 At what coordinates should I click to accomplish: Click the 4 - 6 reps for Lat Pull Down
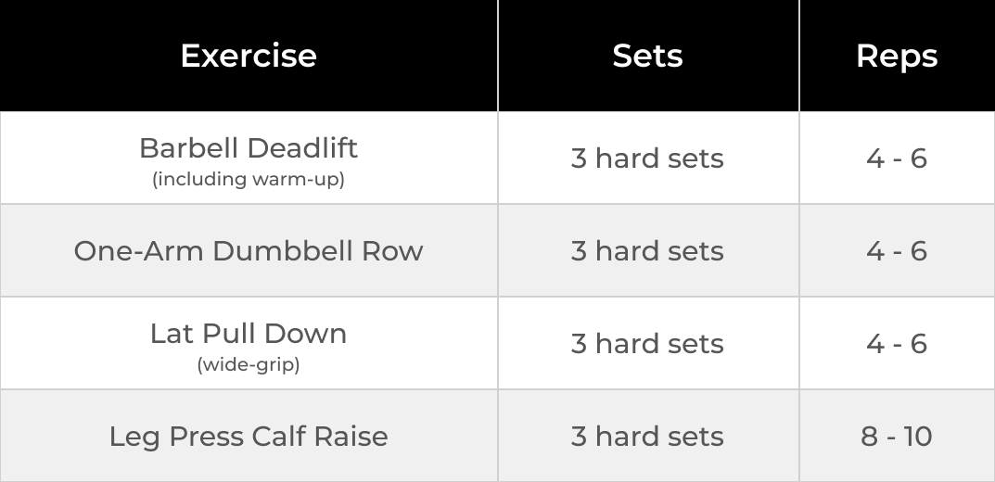[896, 344]
